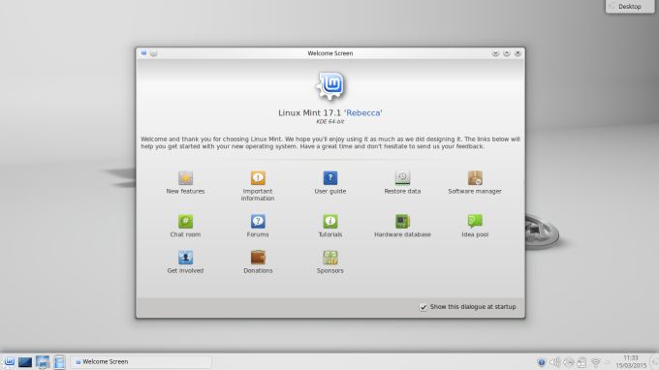Open the Donations wallet icon

[258, 258]
